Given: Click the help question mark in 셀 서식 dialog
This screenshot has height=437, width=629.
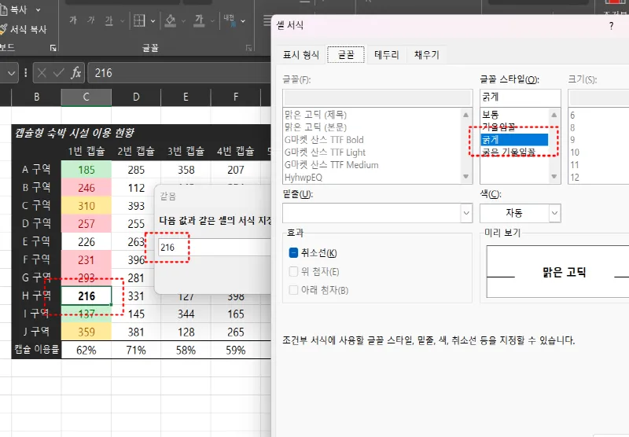Looking at the screenshot, I should (611, 26).
